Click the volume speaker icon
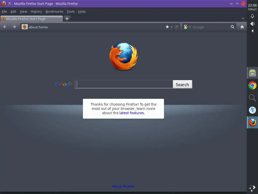 point(252,24)
